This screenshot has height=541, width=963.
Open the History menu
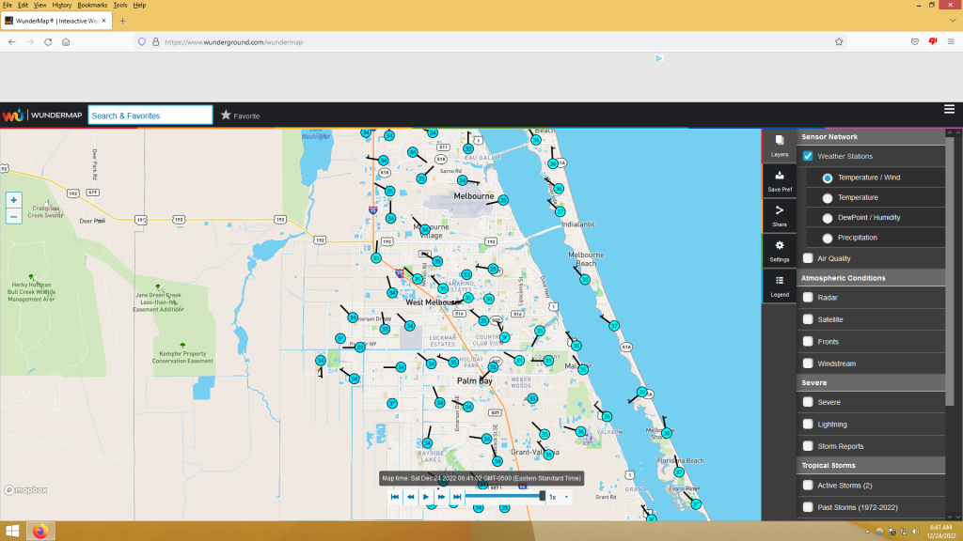61,5
